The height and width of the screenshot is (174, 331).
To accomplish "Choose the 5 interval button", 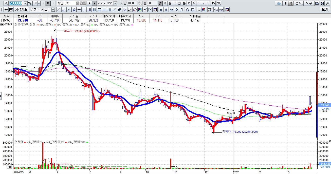I will 208,3.
